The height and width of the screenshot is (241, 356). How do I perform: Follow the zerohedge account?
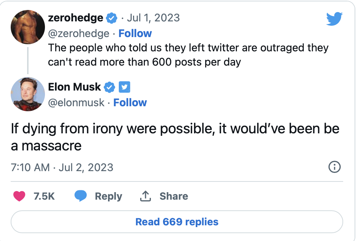[x=135, y=34]
